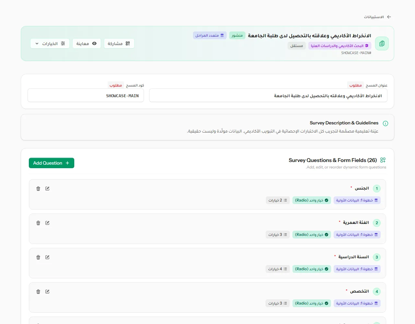Click the Survey Questions section grid icon
This screenshot has width=415, height=324.
pos(383,160)
